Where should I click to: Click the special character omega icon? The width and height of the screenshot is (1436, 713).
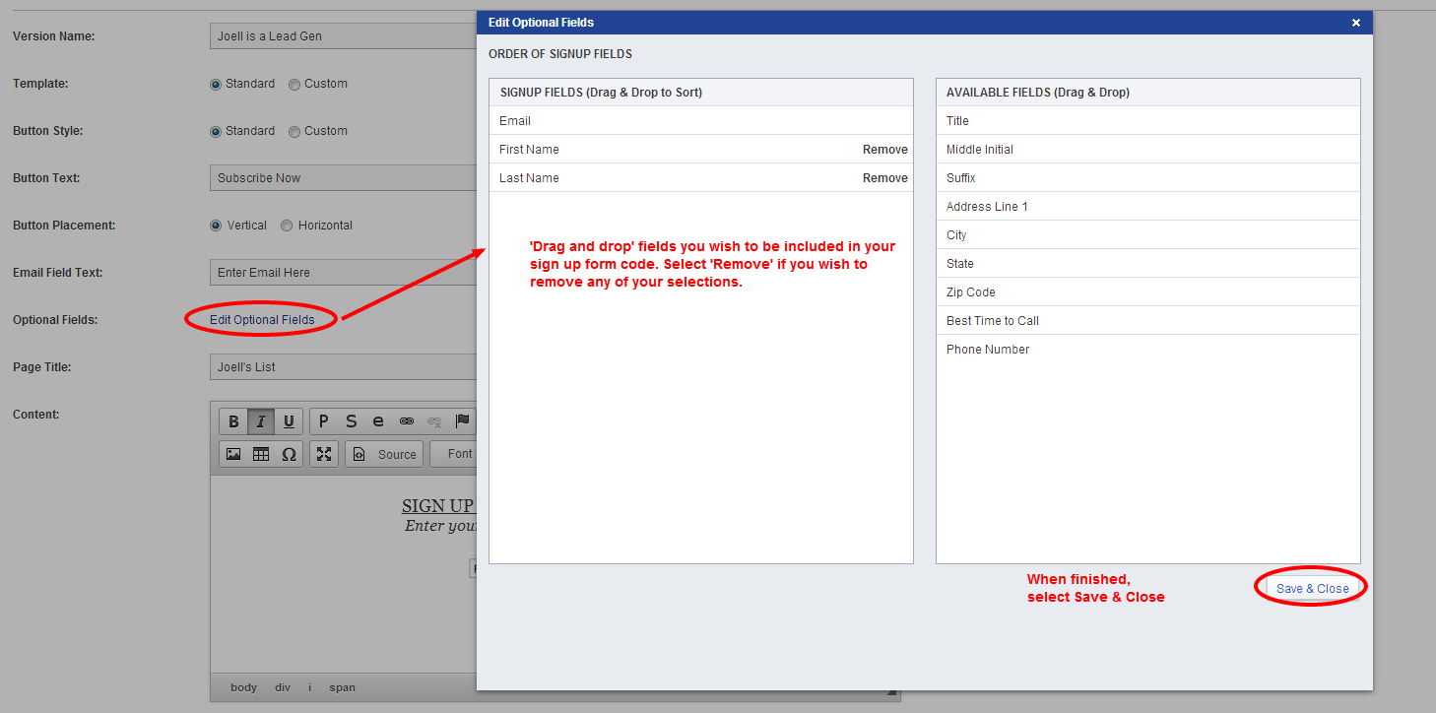289,454
